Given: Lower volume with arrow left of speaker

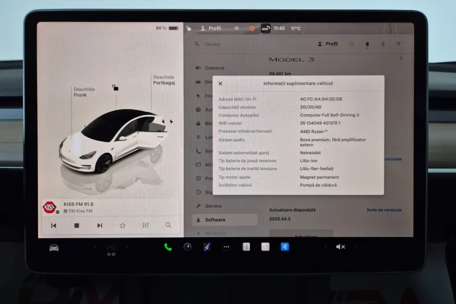Looking at the screenshot, I should pos(325,247).
